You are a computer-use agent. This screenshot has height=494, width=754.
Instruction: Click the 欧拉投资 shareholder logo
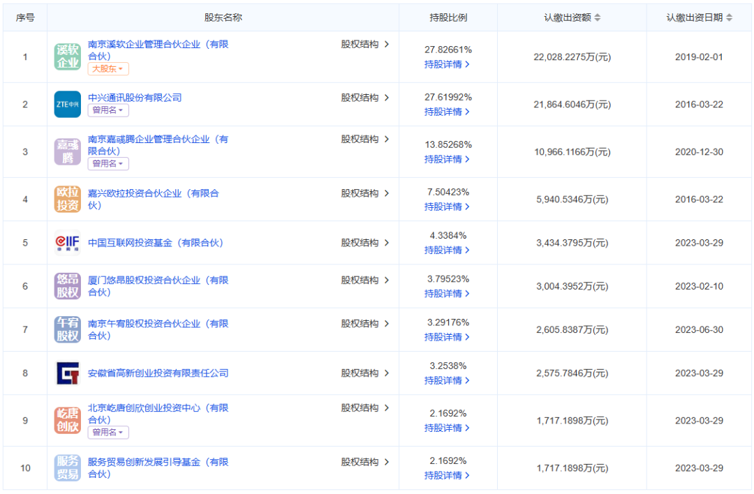67,200
